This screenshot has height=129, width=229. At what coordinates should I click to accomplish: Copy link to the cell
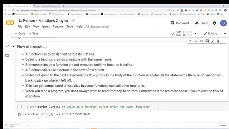[201, 41]
